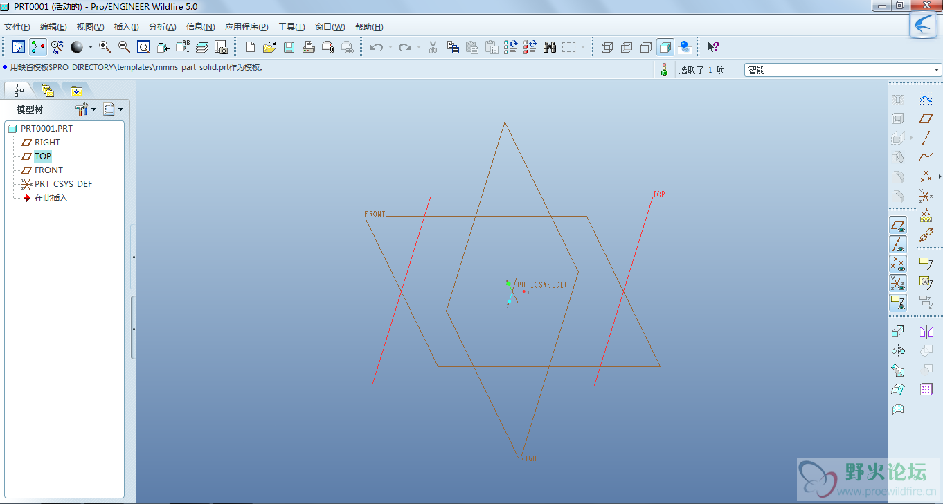Click the Open file folder icon
The height and width of the screenshot is (504, 943).
269,47
